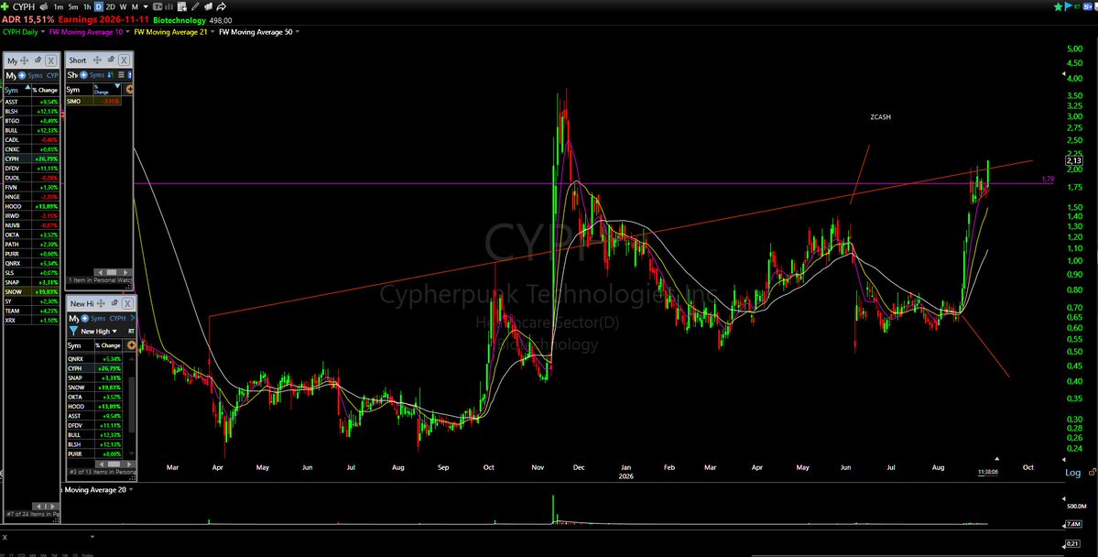Click the layouts folder icon
Image resolution: width=1098 pixels, height=557 pixels.
pos(208,7)
